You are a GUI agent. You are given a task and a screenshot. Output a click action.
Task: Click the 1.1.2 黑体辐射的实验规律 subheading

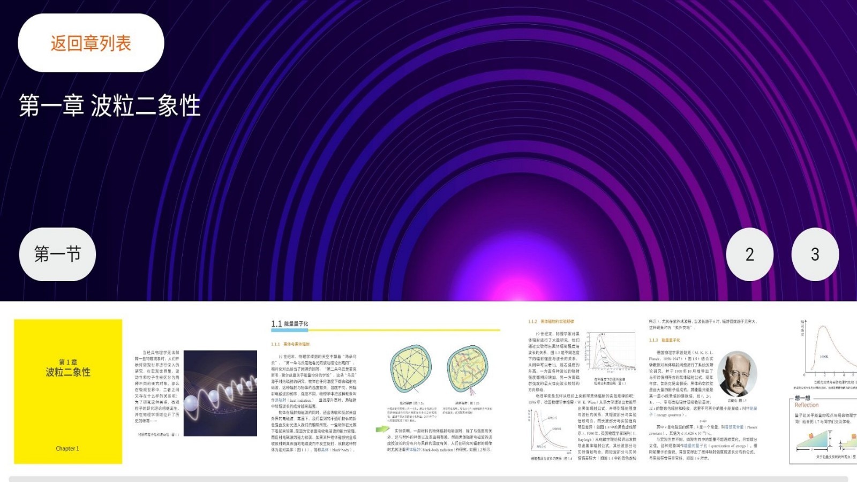(551, 321)
